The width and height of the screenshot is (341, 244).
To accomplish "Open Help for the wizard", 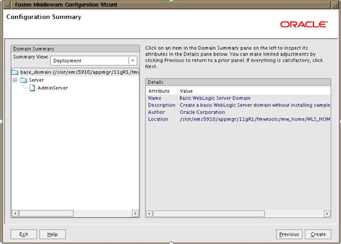I will 52,234.
